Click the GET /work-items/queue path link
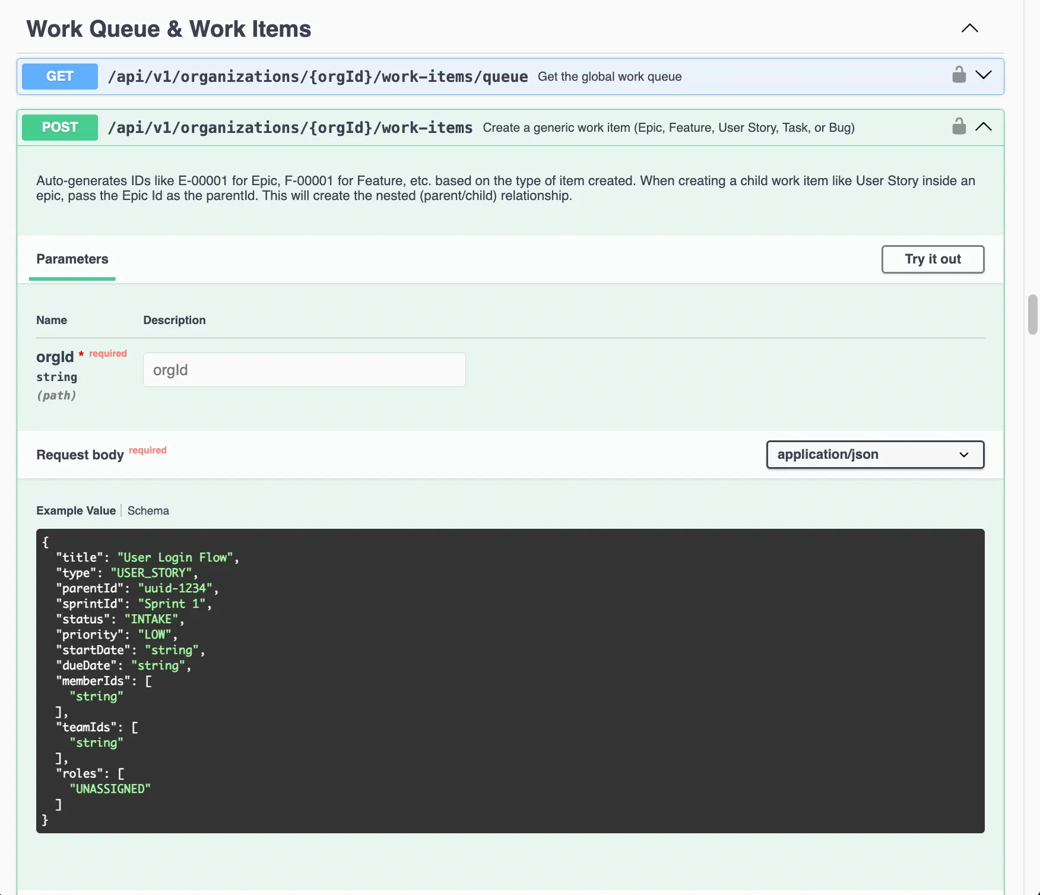The width and height of the screenshot is (1040, 895). (x=318, y=76)
